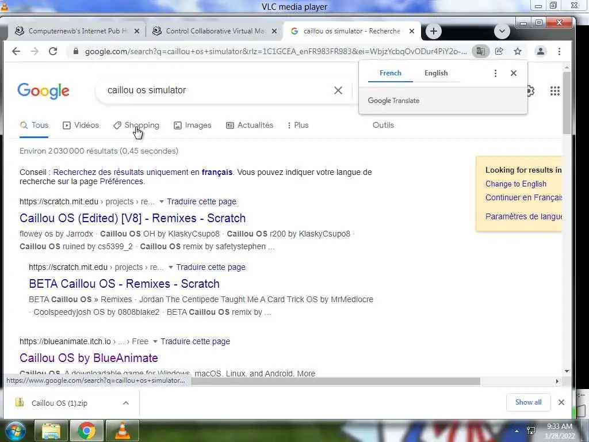The image size is (589, 442).
Task: Open the Windows Start orb
Action: pyautogui.click(x=14, y=430)
